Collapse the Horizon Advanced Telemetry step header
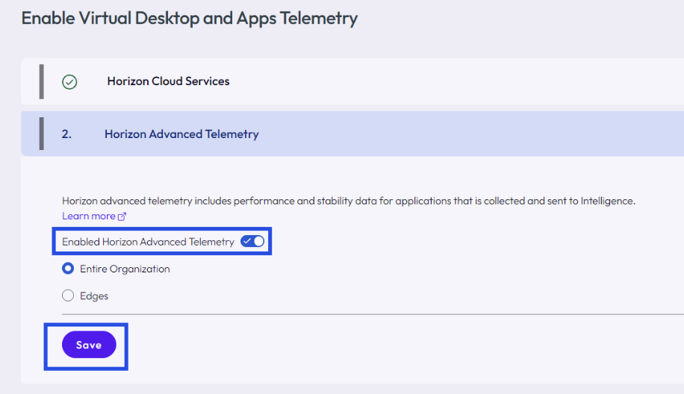Screen dimensions: 684x394 click(352, 134)
